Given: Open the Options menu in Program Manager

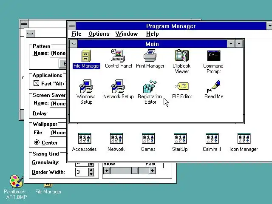Looking at the screenshot, I should pyautogui.click(x=99, y=34).
